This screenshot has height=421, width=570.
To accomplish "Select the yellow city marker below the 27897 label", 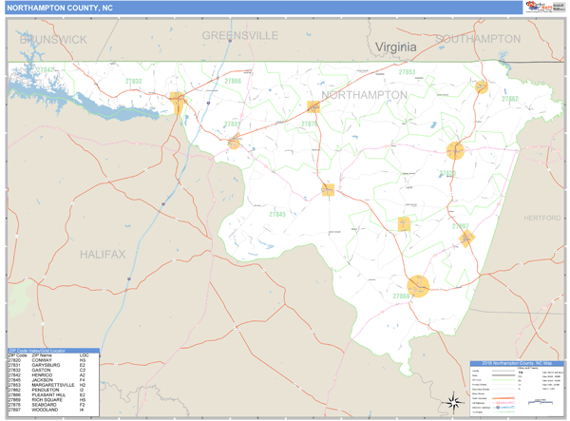I will click(x=466, y=239).
